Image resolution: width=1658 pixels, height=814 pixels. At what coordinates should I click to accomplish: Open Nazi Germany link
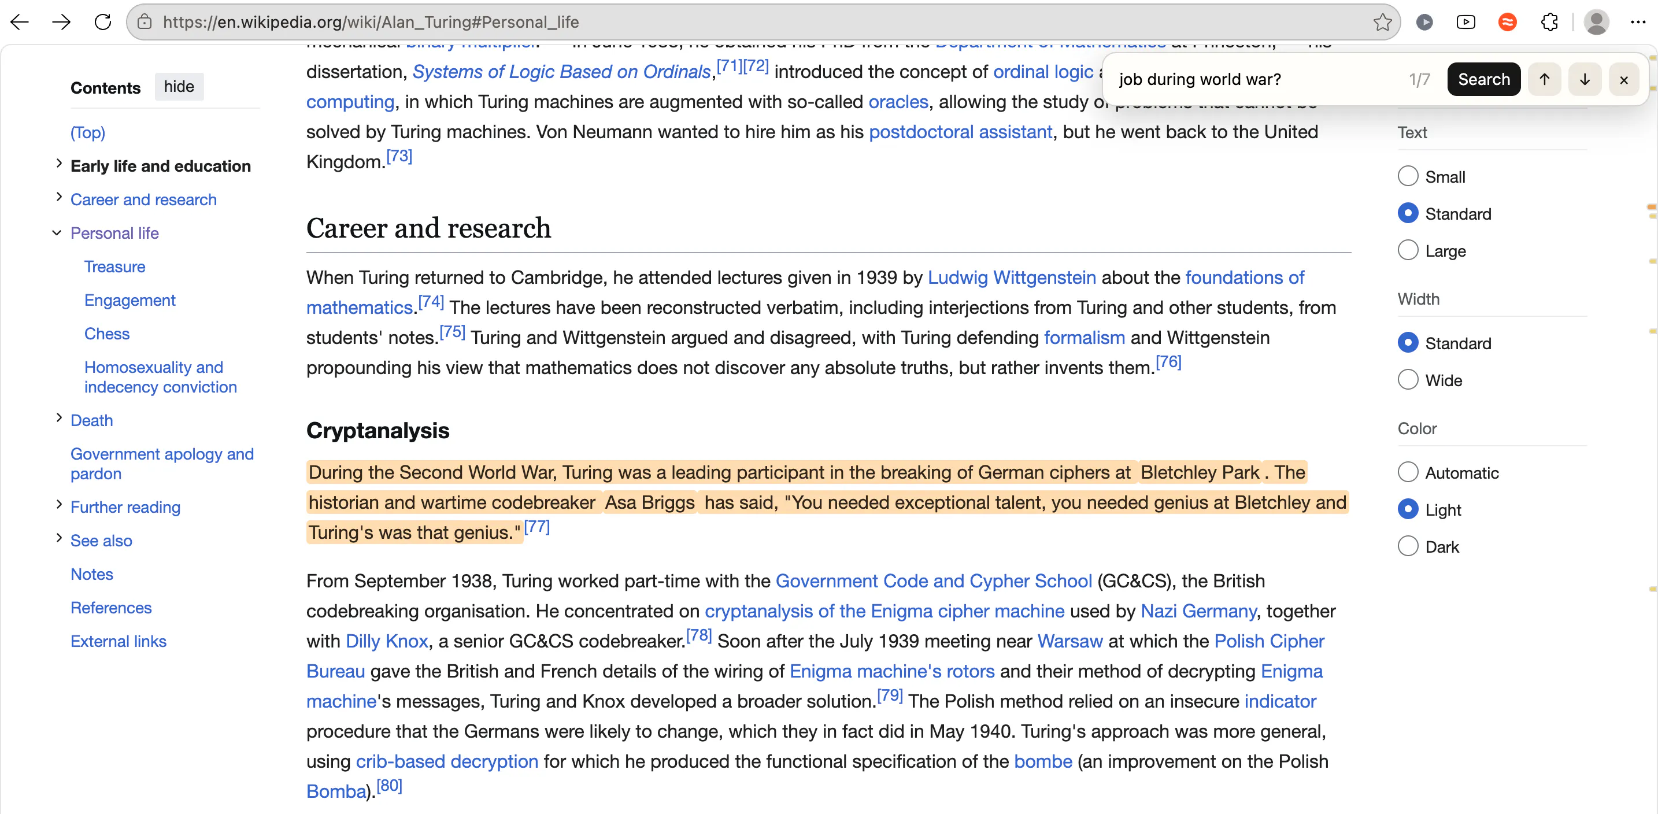click(x=1198, y=610)
